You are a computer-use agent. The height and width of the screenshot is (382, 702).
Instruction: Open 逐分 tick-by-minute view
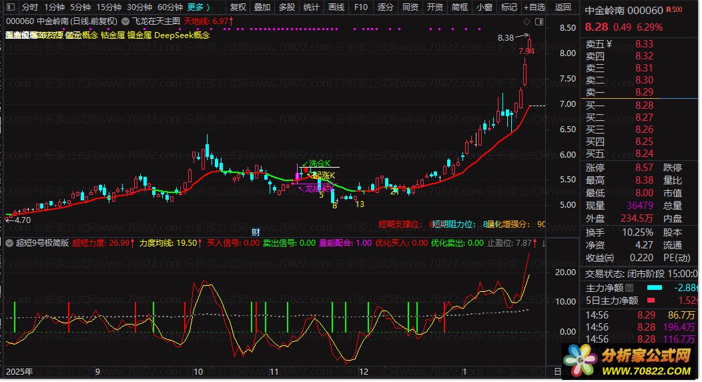point(386,7)
